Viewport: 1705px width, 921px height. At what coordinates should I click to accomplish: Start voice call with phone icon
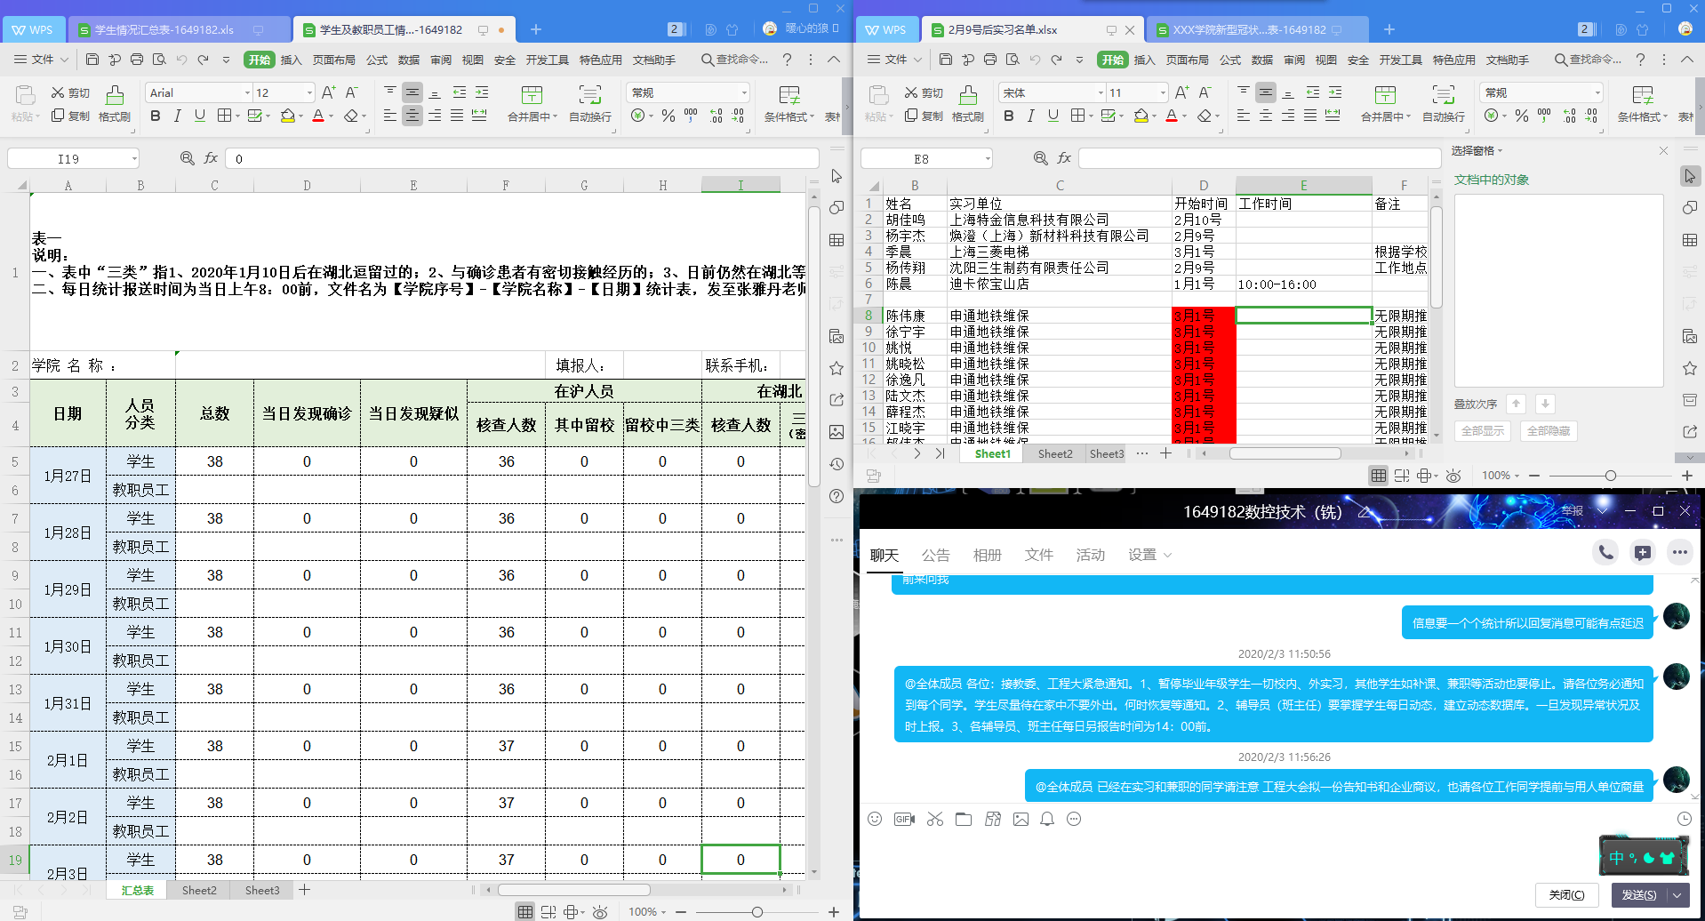tap(1605, 552)
